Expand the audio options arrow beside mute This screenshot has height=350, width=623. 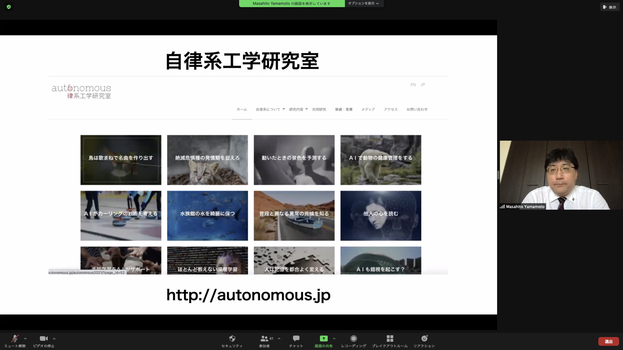[x=25, y=339]
